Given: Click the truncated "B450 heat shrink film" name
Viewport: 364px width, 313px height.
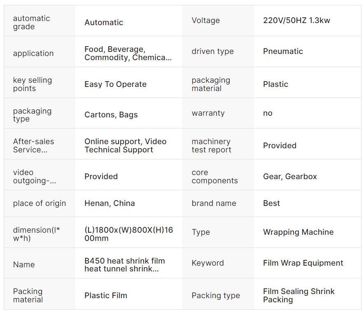Looking at the screenshot, I should pos(124,265).
